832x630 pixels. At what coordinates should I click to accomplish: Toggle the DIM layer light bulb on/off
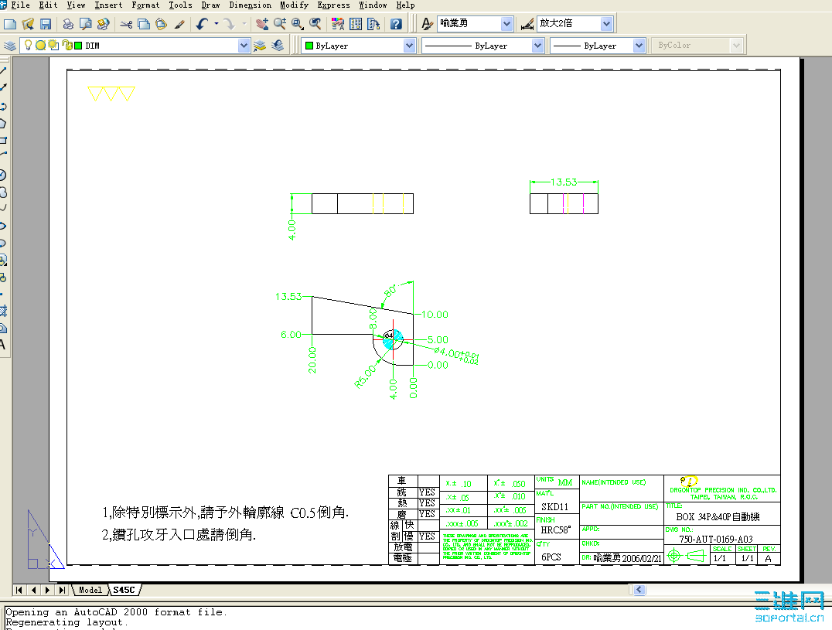[29, 45]
